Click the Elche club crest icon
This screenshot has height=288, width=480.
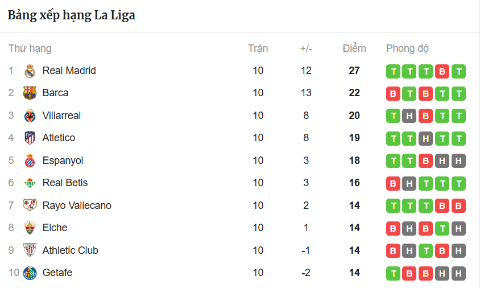click(x=30, y=228)
